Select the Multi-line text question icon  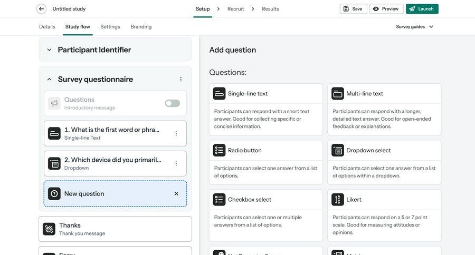click(338, 94)
